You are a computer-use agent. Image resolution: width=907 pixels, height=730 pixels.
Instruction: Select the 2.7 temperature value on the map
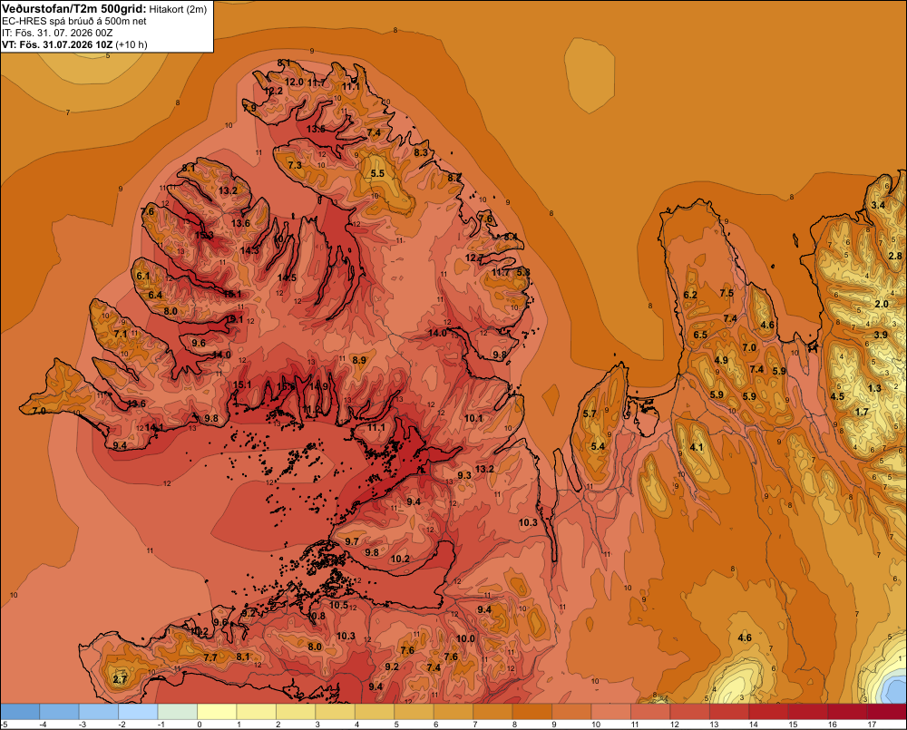[120, 679]
